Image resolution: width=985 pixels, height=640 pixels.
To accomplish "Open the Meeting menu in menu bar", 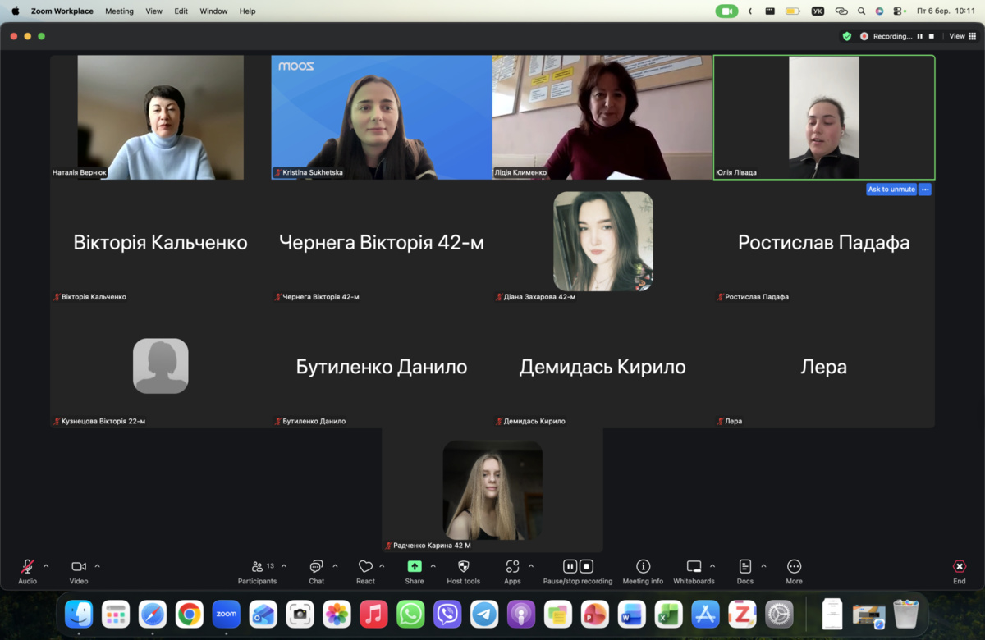I will tap(119, 11).
